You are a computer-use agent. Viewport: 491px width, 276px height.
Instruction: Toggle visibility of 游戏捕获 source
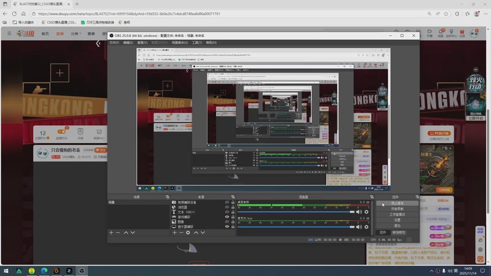pos(227,217)
